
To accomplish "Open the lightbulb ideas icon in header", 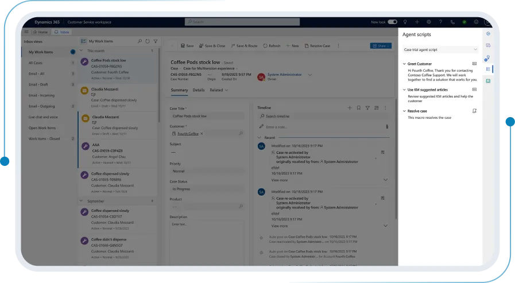I will coord(405,22).
